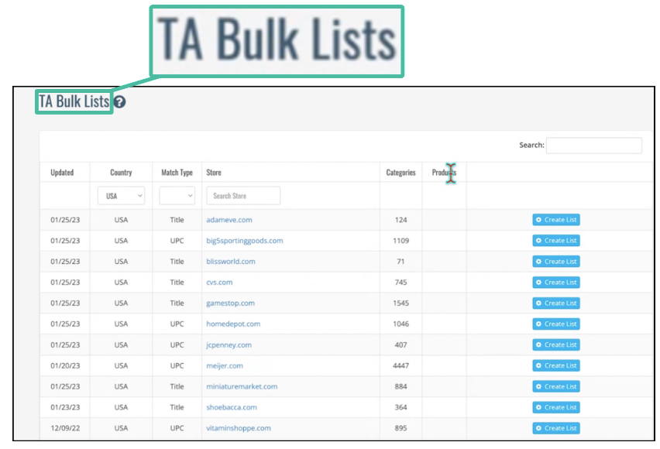Sort by the Store column header

coord(213,173)
